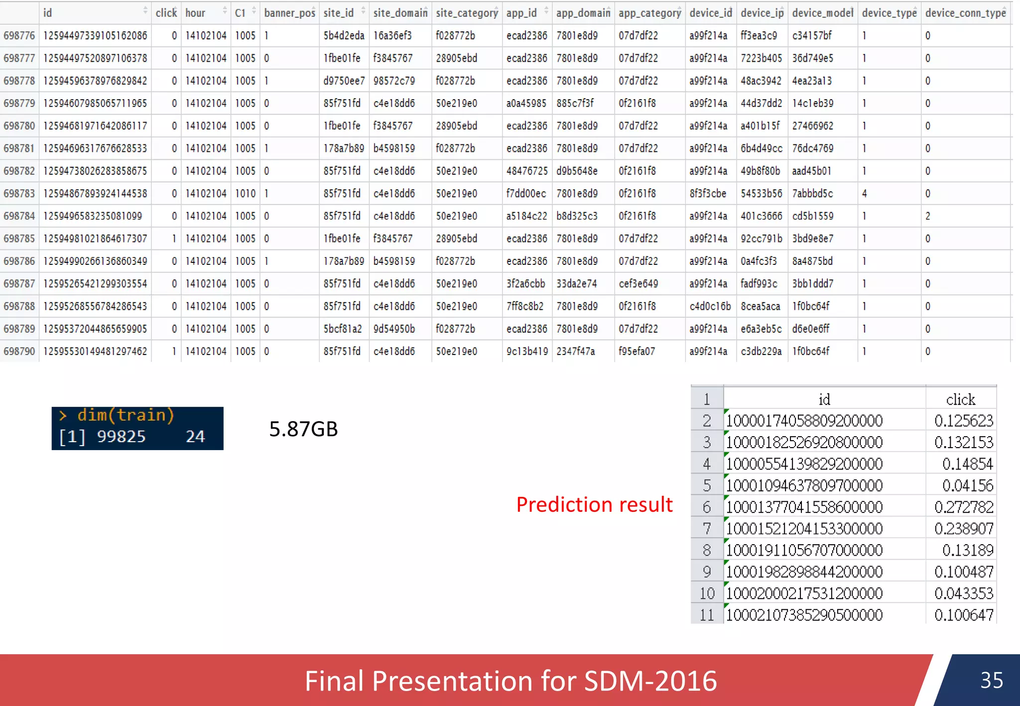Select row number 698783
Screen dimensions: 1020x706
click(x=19, y=194)
